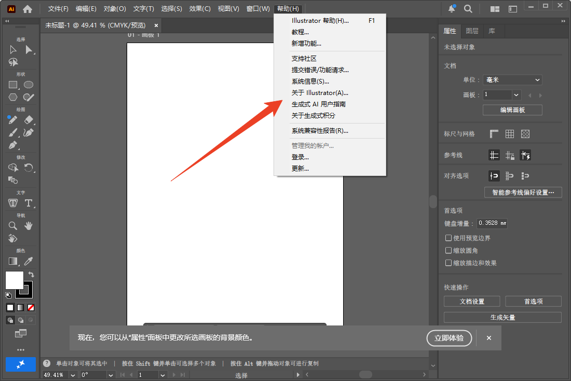Click the 立即体验 button
This screenshot has width=571, height=381.
(x=449, y=338)
